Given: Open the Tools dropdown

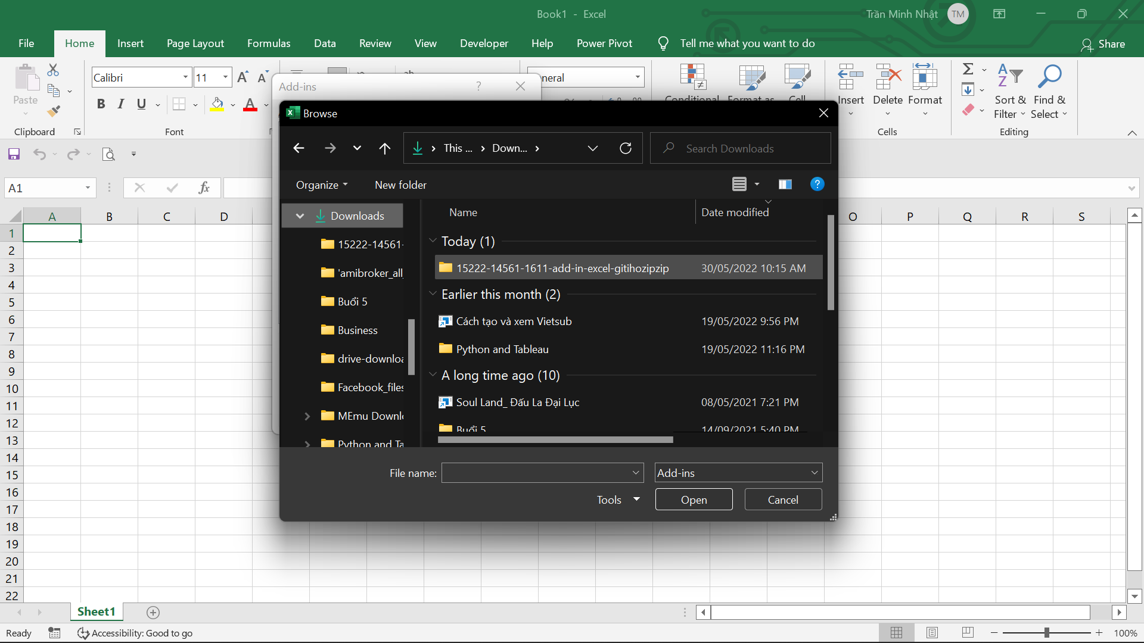Looking at the screenshot, I should tap(618, 500).
